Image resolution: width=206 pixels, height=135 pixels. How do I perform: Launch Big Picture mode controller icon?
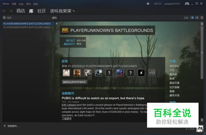click(x=187, y=4)
